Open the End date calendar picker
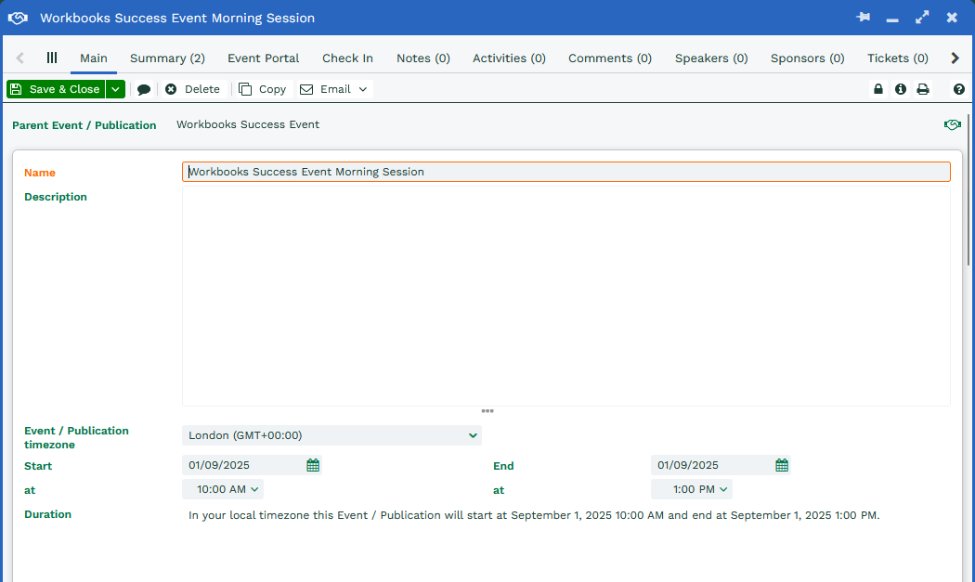The width and height of the screenshot is (975, 582). (x=782, y=465)
